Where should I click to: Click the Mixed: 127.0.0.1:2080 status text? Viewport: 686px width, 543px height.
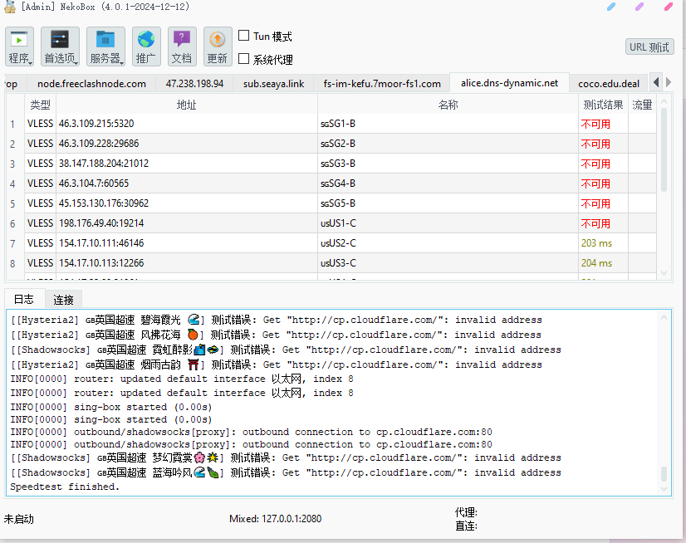(275, 519)
